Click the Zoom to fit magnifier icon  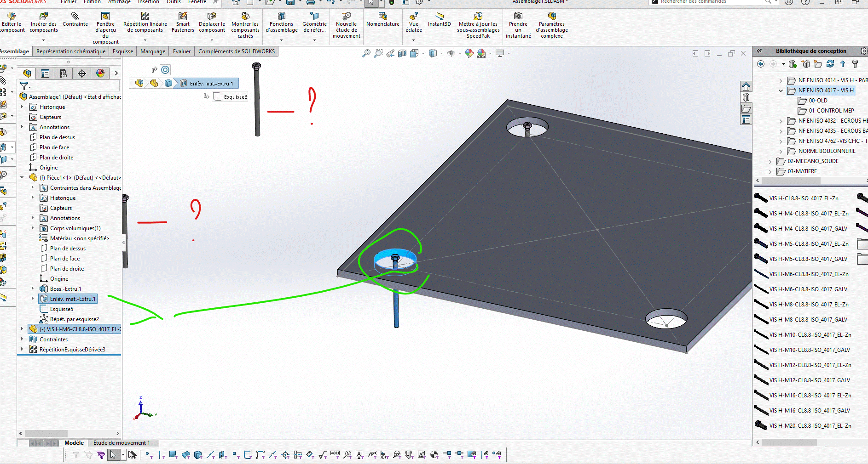point(366,53)
